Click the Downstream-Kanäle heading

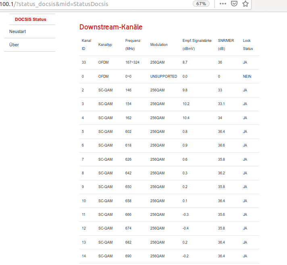(x=111, y=27)
